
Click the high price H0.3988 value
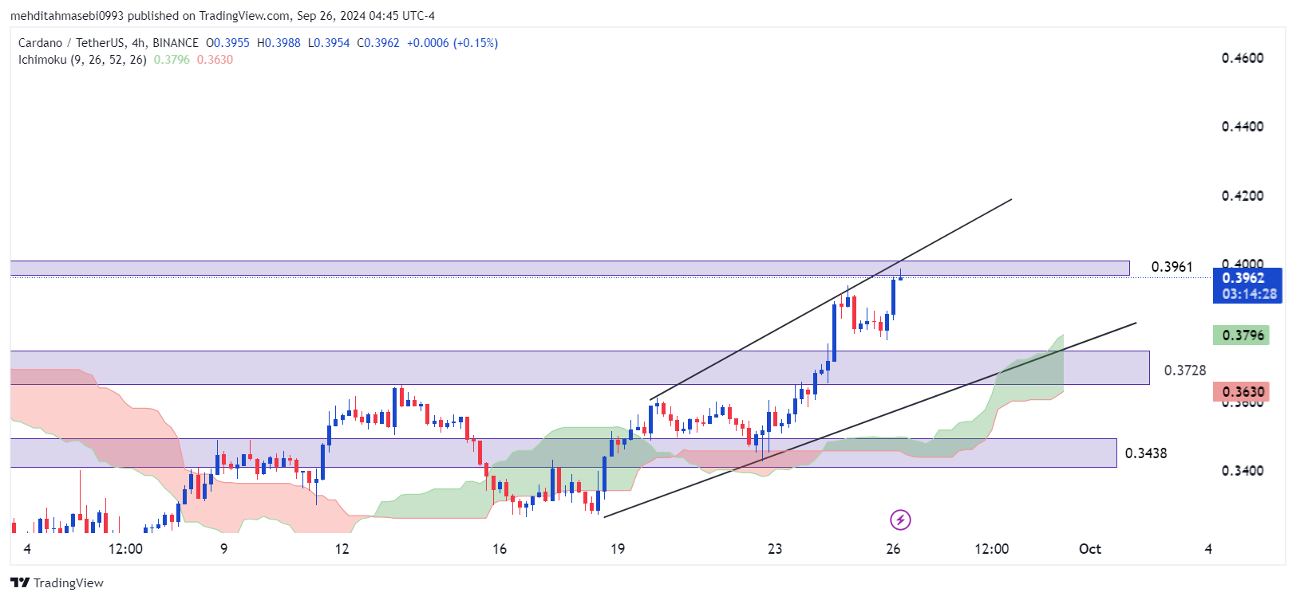(279, 43)
